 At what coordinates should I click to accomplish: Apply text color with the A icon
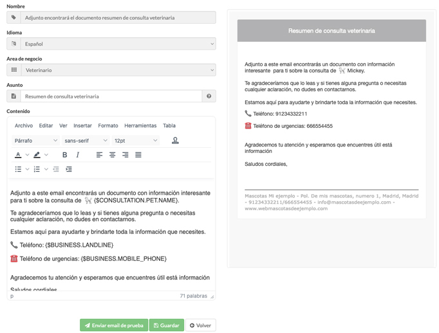(x=18, y=155)
